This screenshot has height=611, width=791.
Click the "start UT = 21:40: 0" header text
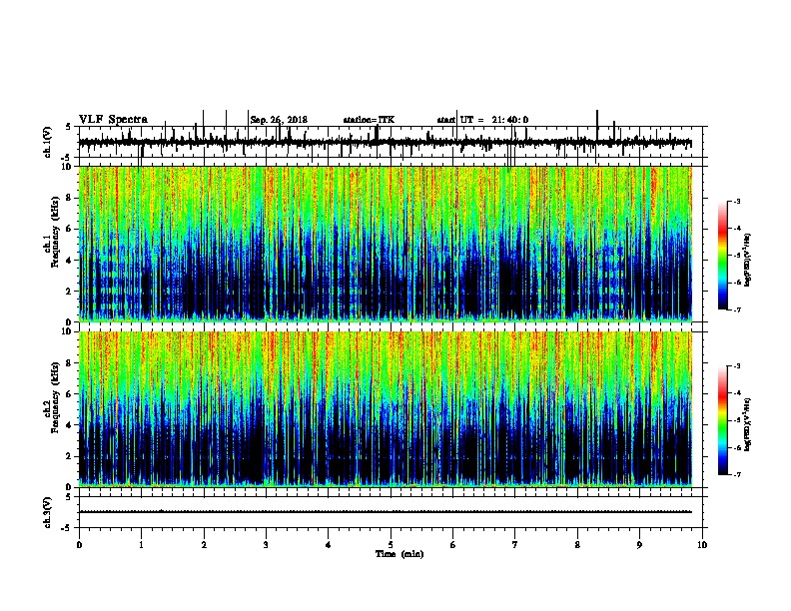(x=482, y=120)
